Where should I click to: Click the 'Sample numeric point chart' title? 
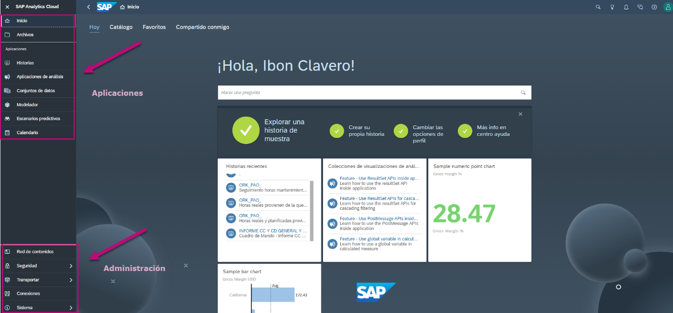pyautogui.click(x=464, y=166)
